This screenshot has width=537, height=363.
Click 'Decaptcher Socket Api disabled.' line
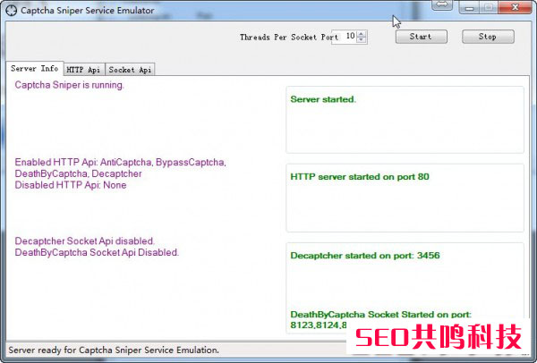point(85,241)
